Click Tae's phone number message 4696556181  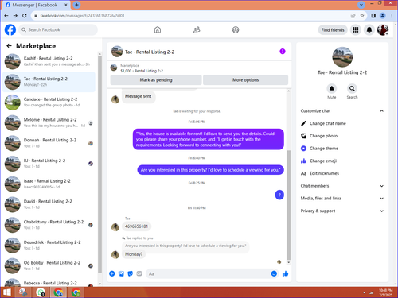[136, 226]
